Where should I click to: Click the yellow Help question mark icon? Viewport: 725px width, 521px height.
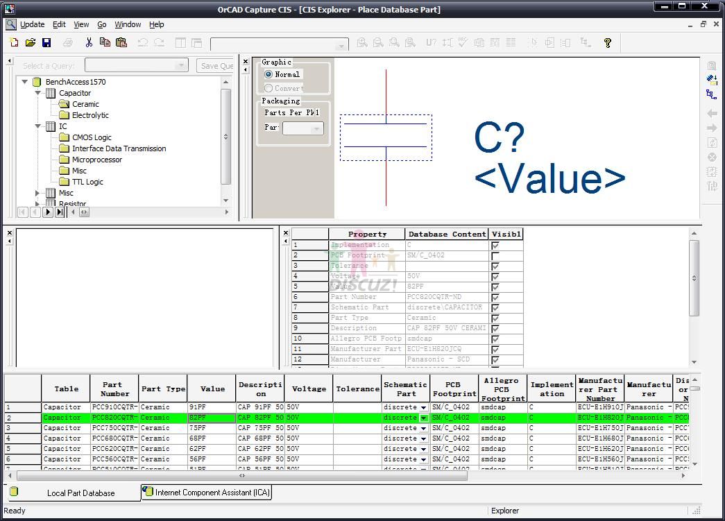608,43
